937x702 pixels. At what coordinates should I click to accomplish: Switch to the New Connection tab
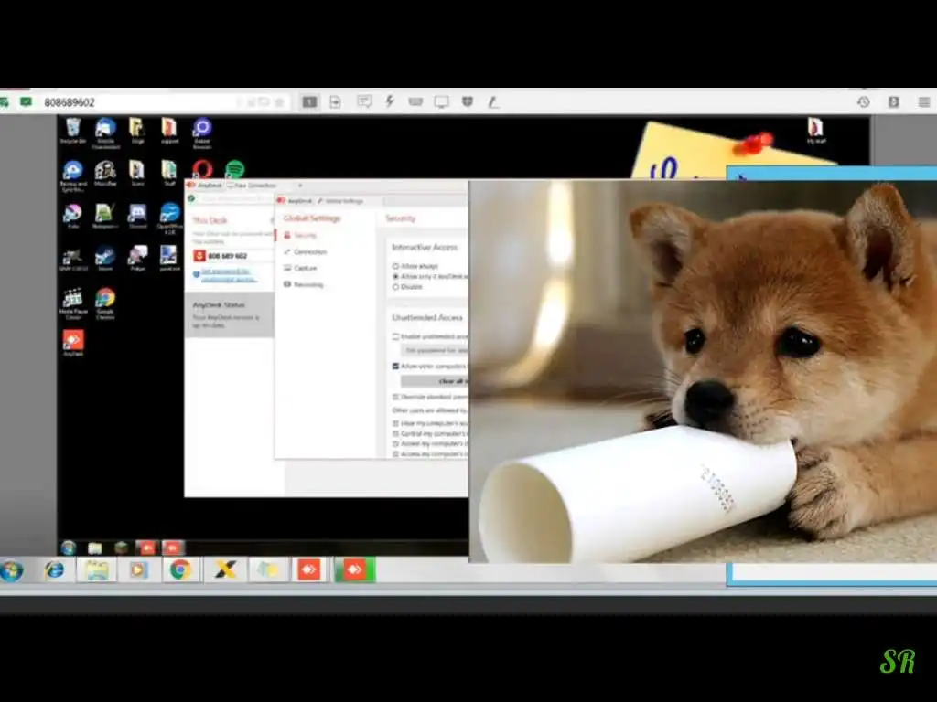[x=252, y=186]
